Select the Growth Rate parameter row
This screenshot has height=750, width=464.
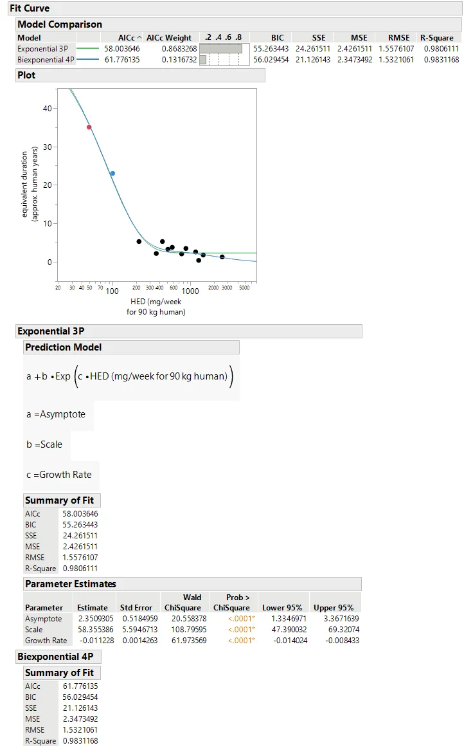coord(46,641)
